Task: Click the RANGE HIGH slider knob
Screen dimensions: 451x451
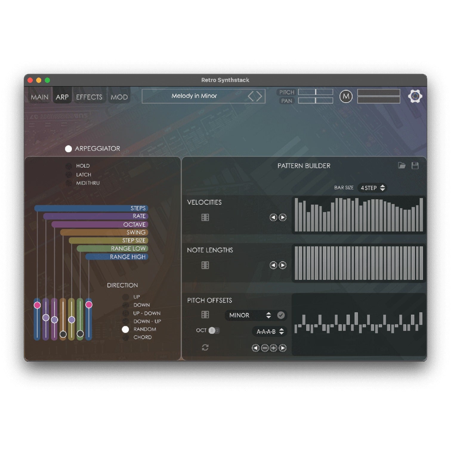Action: pos(89,305)
